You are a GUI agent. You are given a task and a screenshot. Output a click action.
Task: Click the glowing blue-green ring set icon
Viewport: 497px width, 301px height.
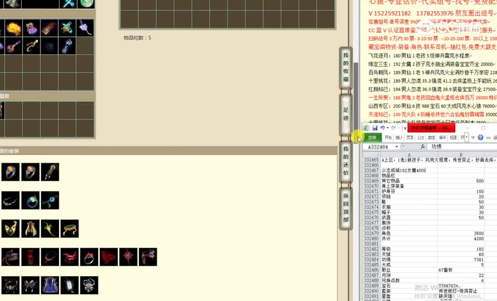pos(31,200)
